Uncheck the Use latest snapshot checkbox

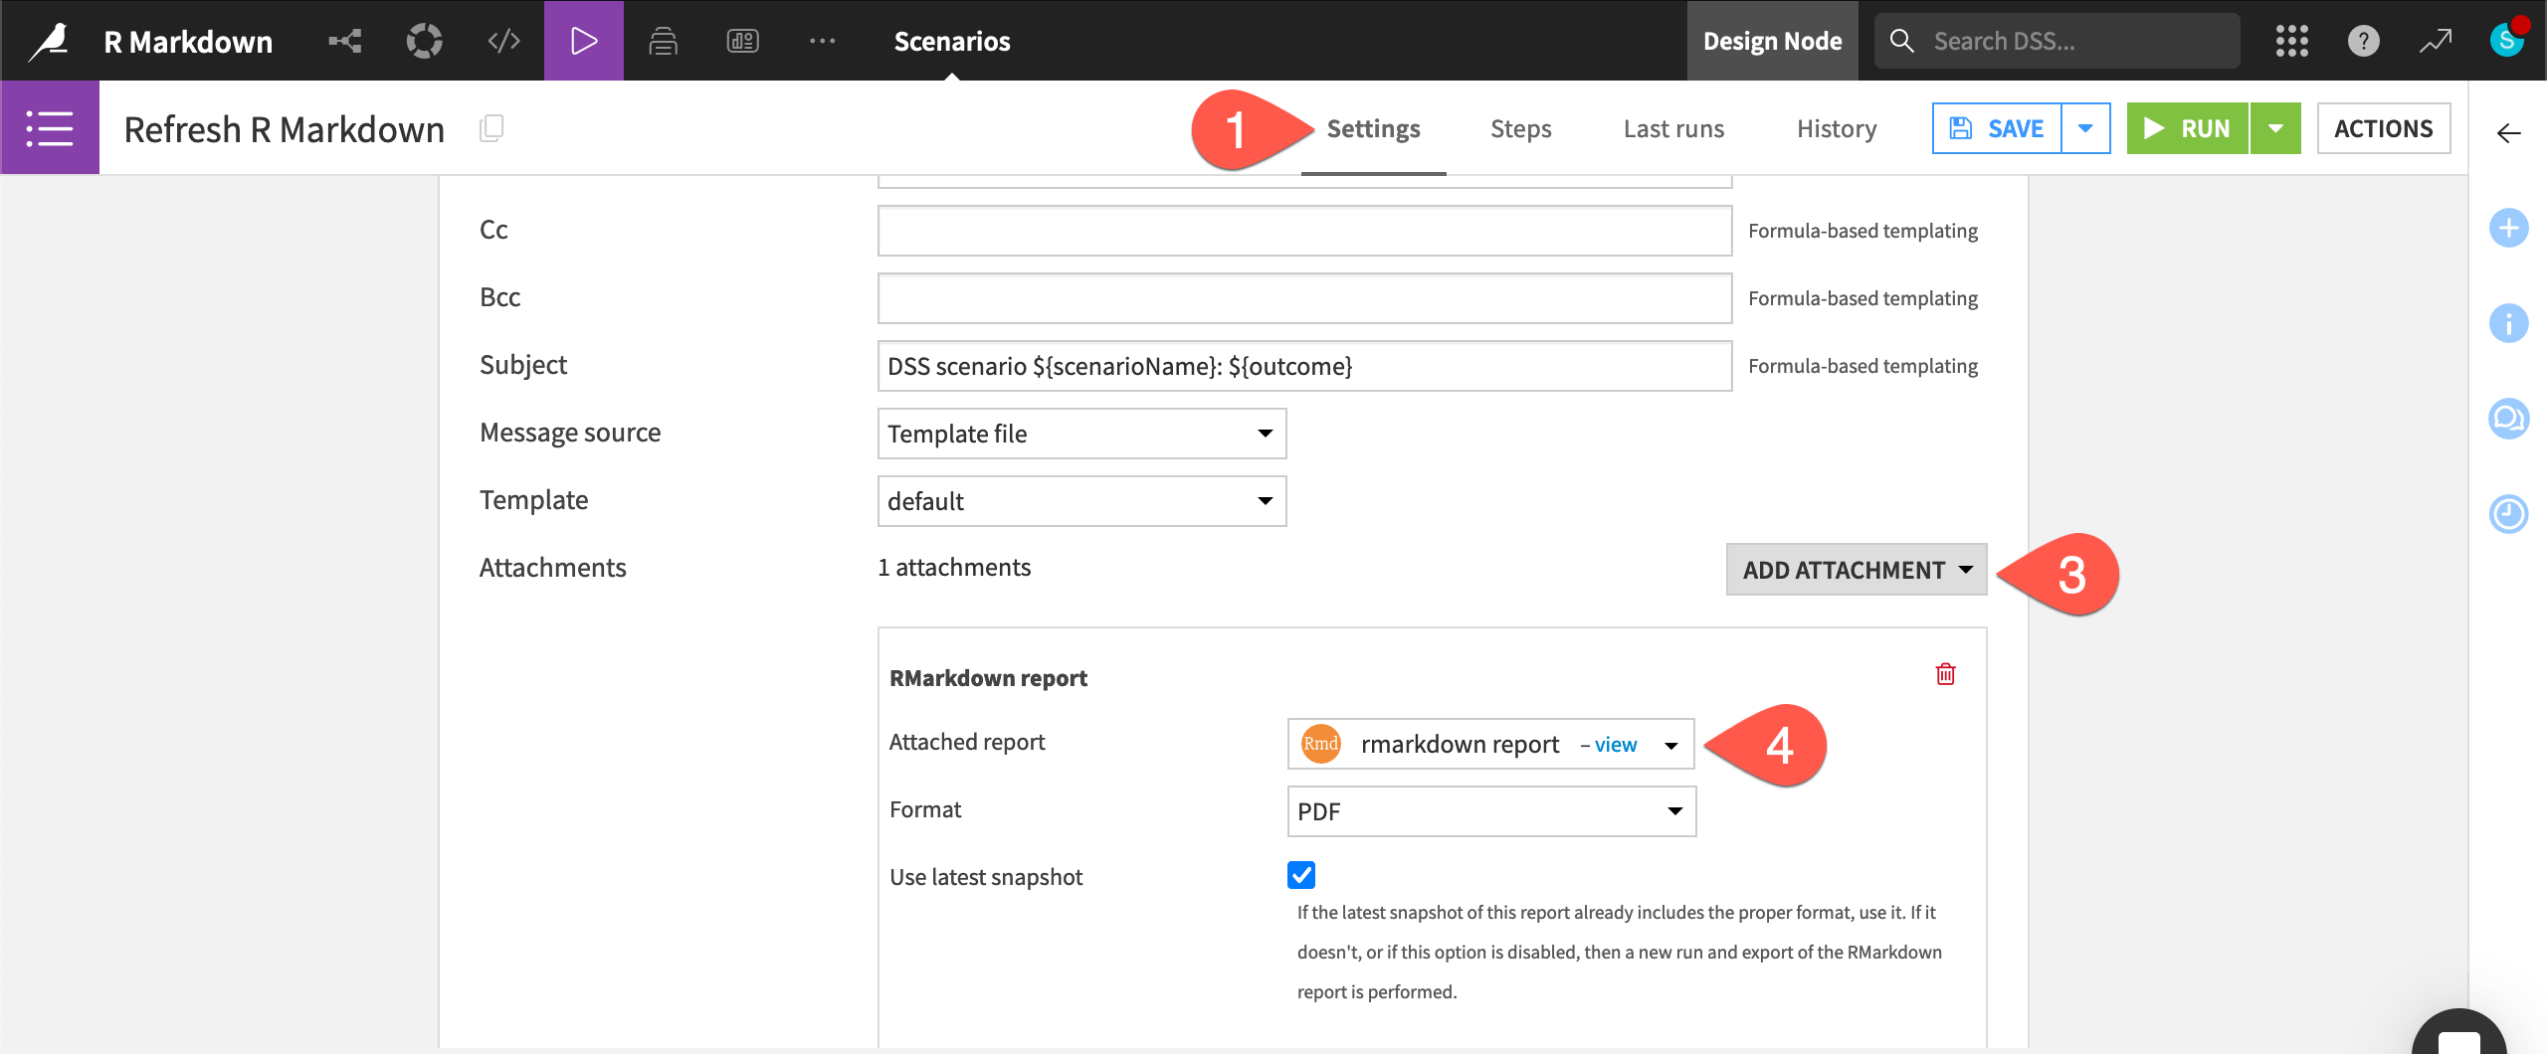(x=1301, y=875)
